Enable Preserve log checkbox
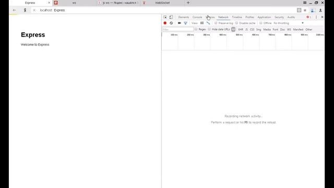 point(216,23)
